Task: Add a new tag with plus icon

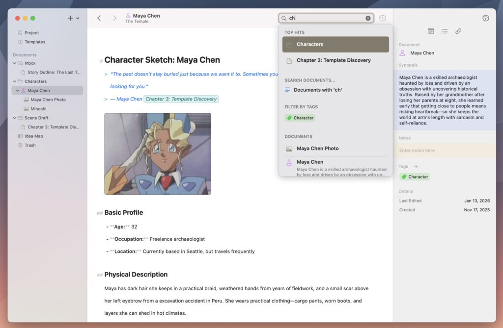Action: tap(416, 167)
